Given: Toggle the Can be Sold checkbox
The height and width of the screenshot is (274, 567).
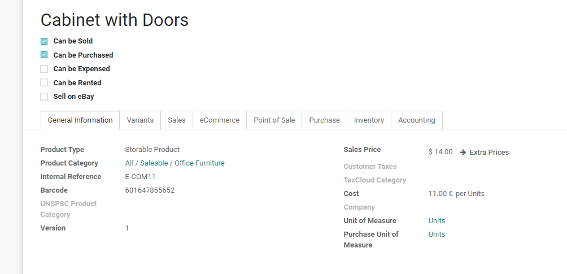Looking at the screenshot, I should coord(44,41).
